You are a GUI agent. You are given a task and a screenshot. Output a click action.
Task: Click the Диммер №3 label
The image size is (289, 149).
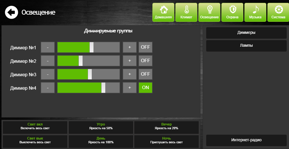[x=23, y=74]
